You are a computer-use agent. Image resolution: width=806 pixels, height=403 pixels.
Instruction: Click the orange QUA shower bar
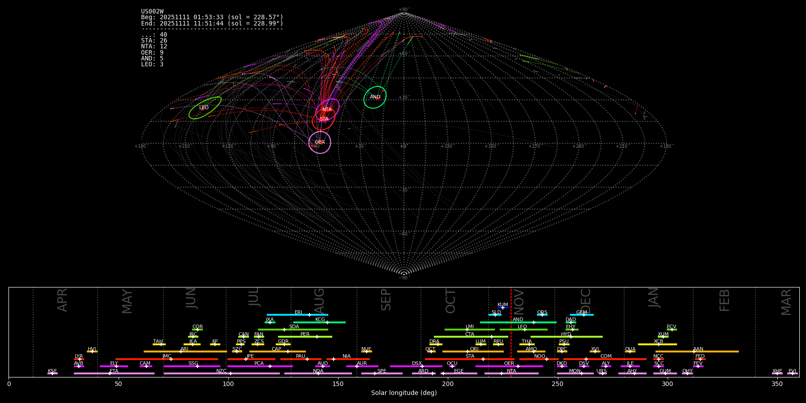[630, 352]
